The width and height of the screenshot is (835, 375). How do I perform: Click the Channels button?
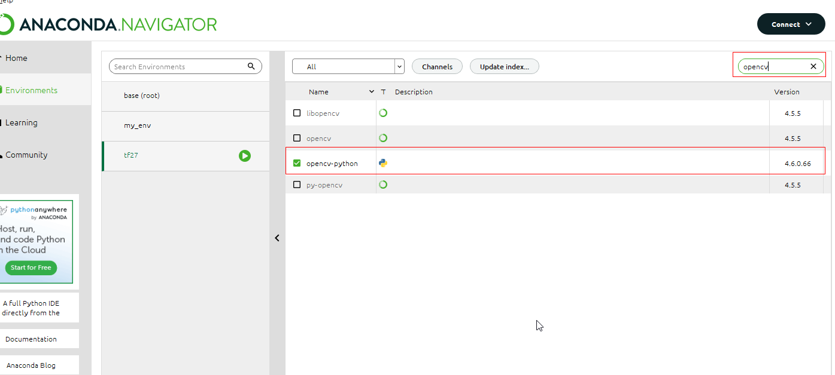[x=437, y=66]
